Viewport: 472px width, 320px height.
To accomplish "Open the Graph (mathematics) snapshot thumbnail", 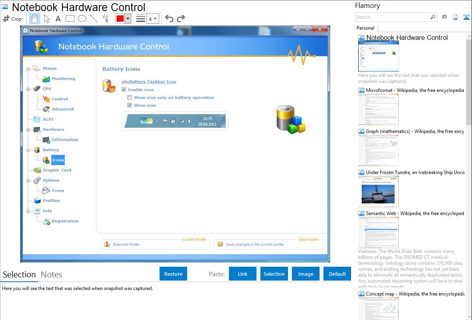I will (x=378, y=150).
